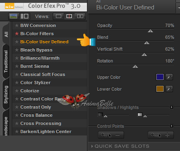Viewport: 180px width, 151px height.
Task: Remove a control point with minus button
Action: 111,135
